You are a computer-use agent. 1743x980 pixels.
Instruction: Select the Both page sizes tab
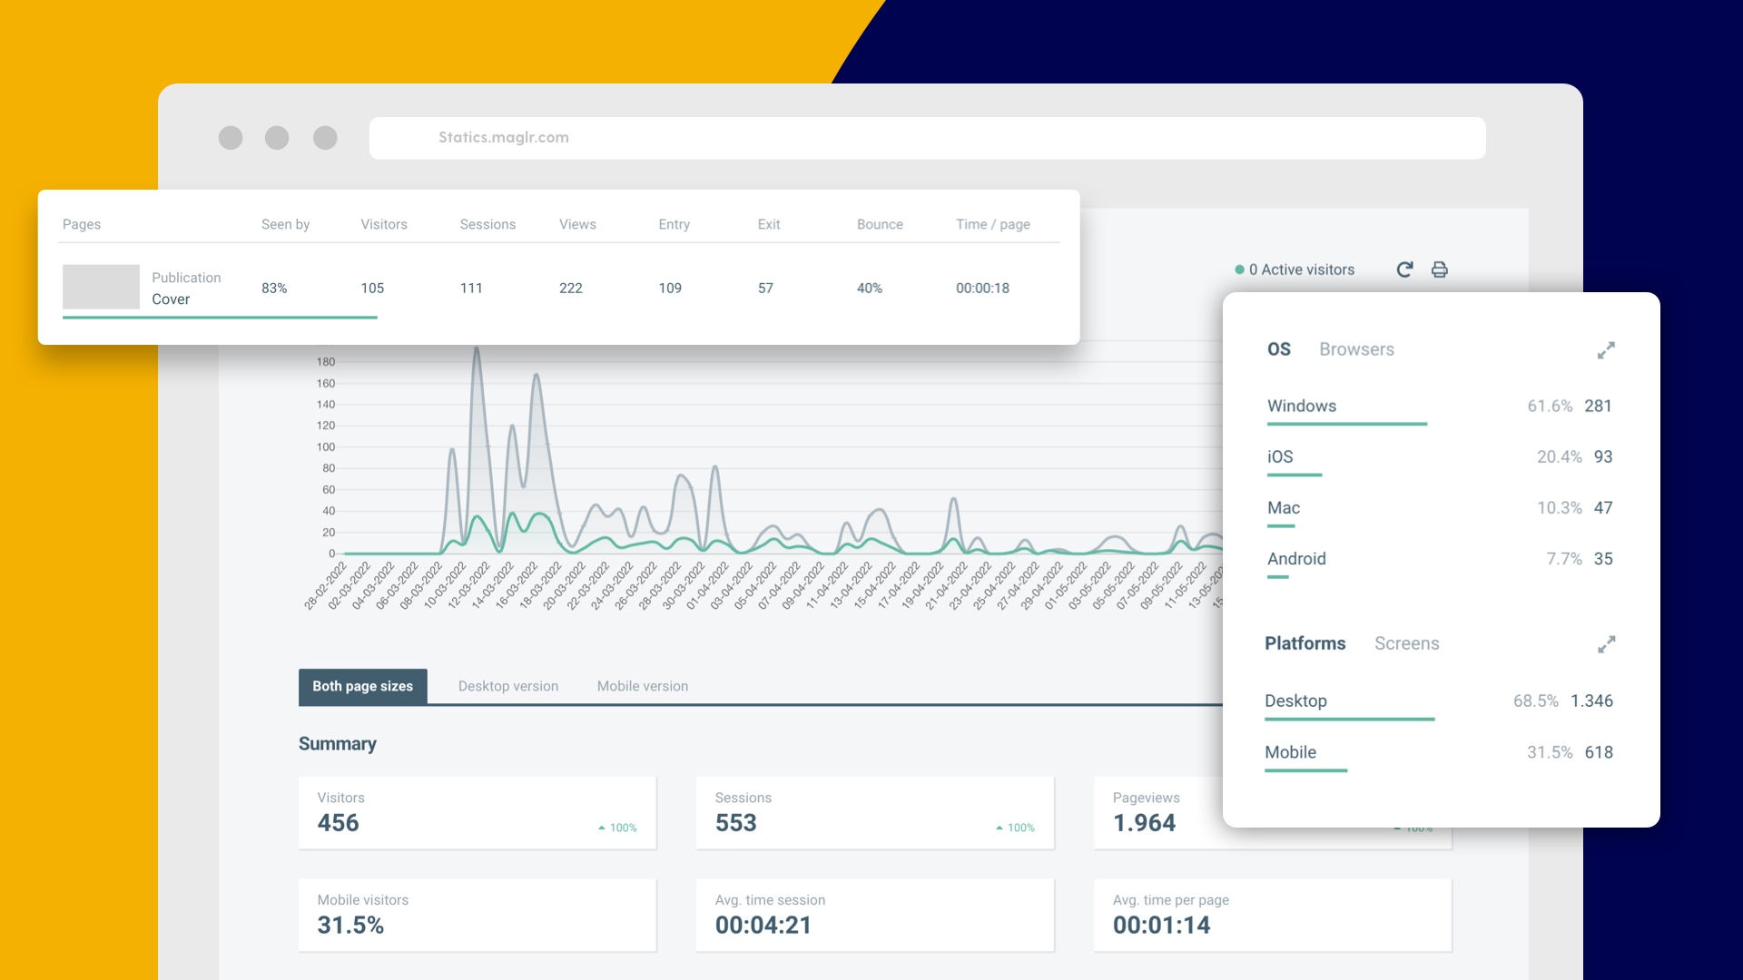click(362, 686)
